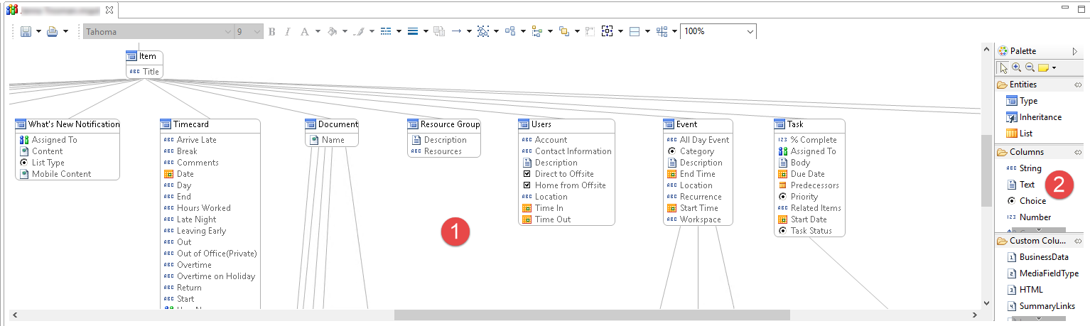
Task: Choose the Zoom Out palette tool
Action: [x=1030, y=67]
